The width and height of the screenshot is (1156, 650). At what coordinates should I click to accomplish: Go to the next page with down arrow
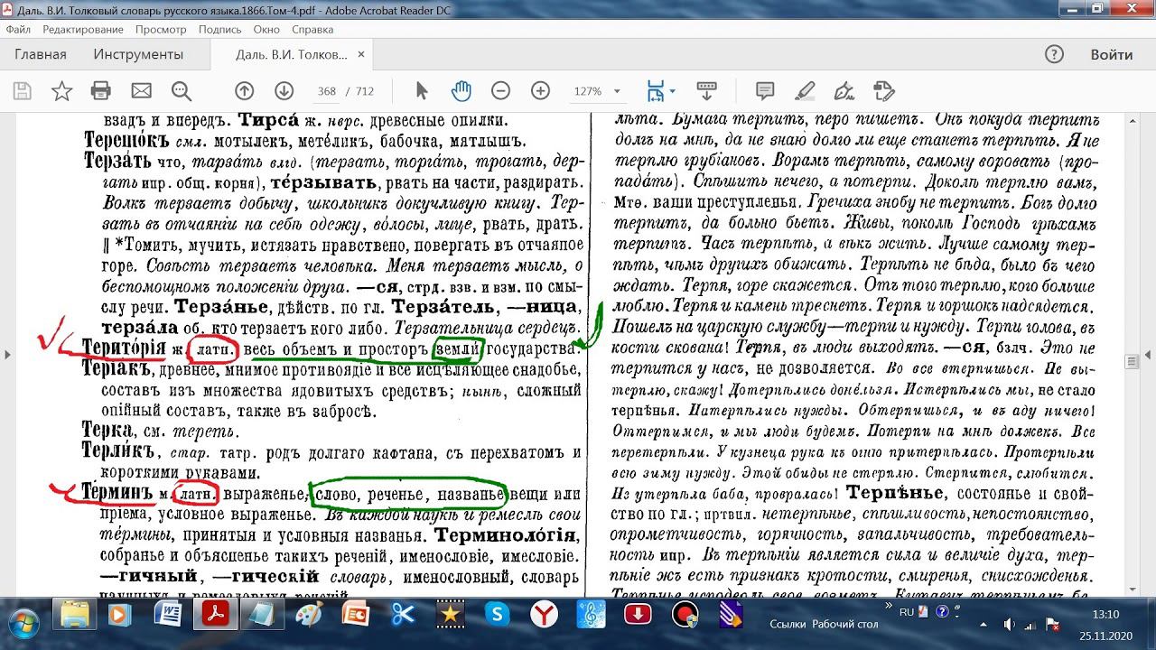[x=284, y=91]
